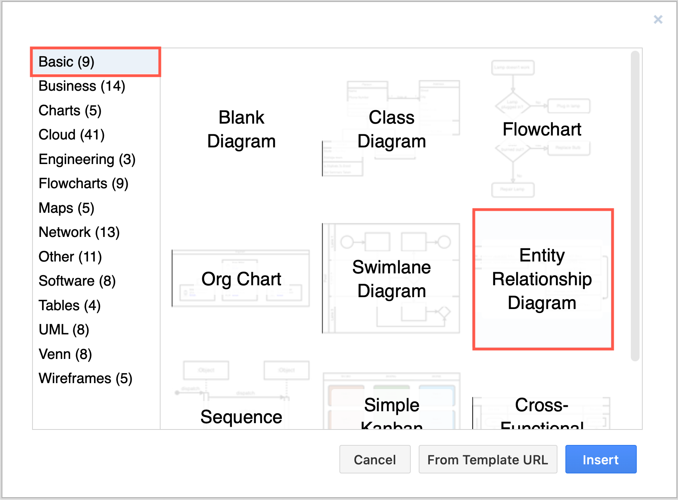Viewport: 678px width, 500px height.
Task: Choose the Swimlane Diagram template
Action: click(x=392, y=279)
